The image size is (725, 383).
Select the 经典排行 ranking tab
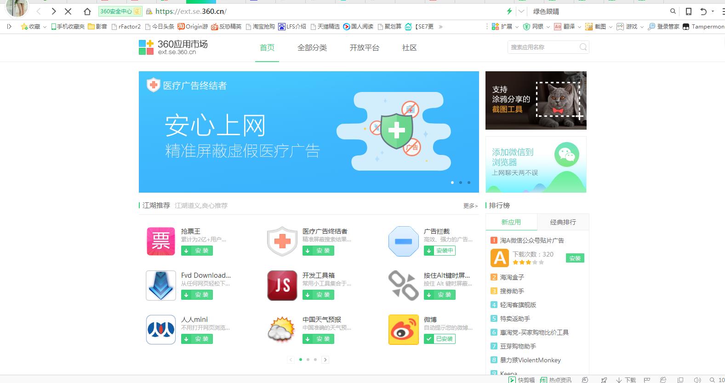point(563,222)
